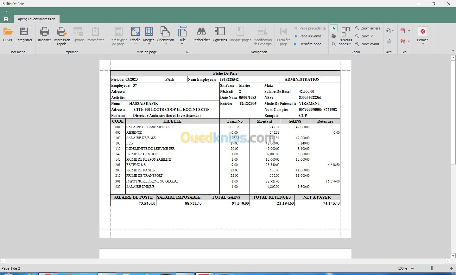
Task: Select the hand pan tool
Action: point(334,36)
